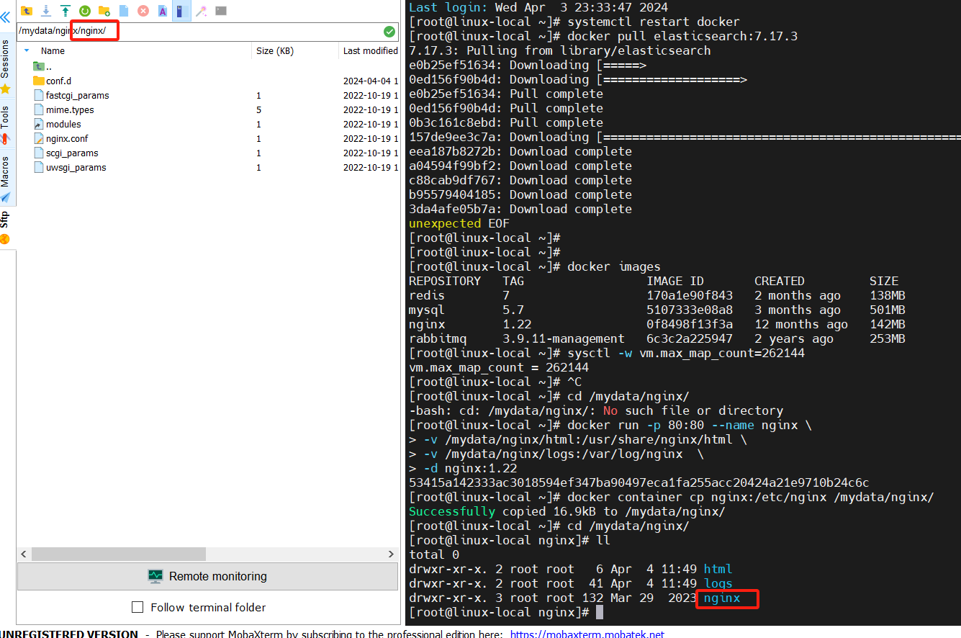Click the horizontal scrollbar in file list
The image size is (961, 638).
(x=119, y=554)
